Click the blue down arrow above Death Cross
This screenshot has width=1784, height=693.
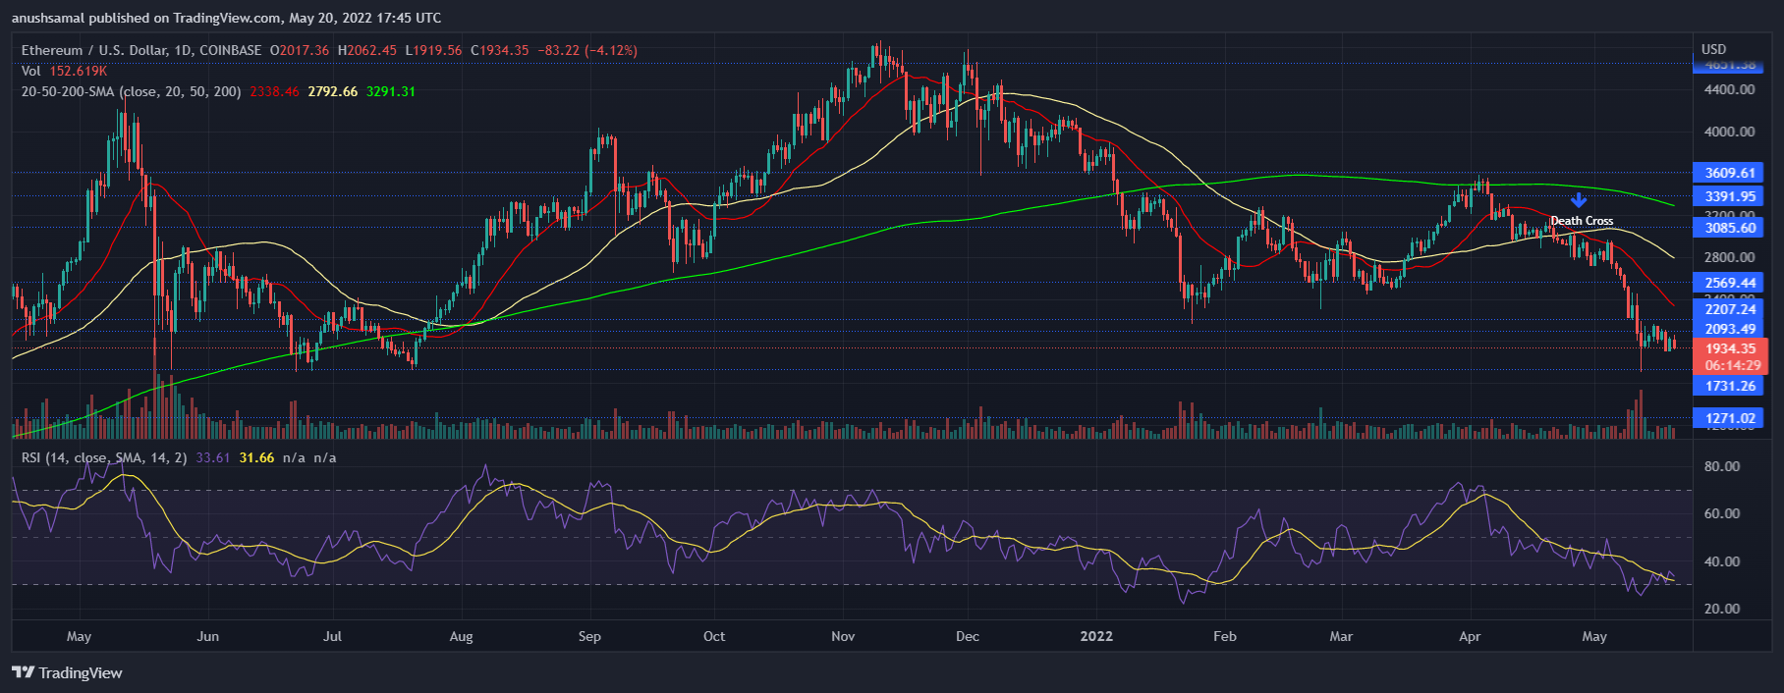tap(1579, 200)
